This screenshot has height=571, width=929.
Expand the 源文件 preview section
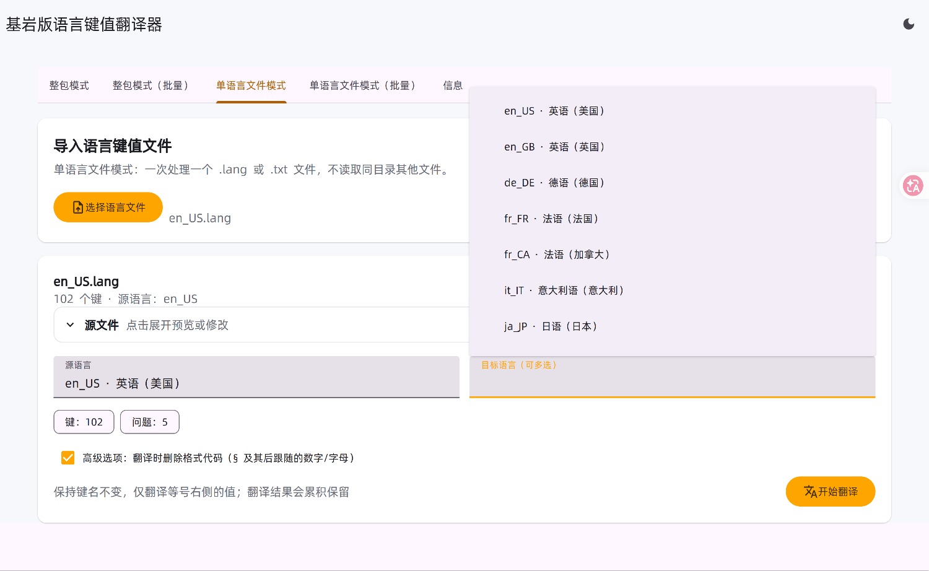(261, 325)
